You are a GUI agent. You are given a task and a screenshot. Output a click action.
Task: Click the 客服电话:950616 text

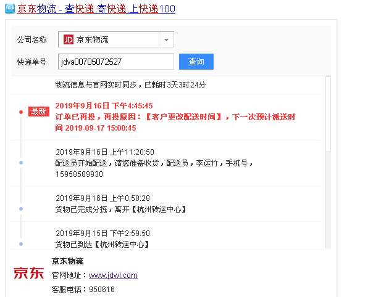point(83,290)
